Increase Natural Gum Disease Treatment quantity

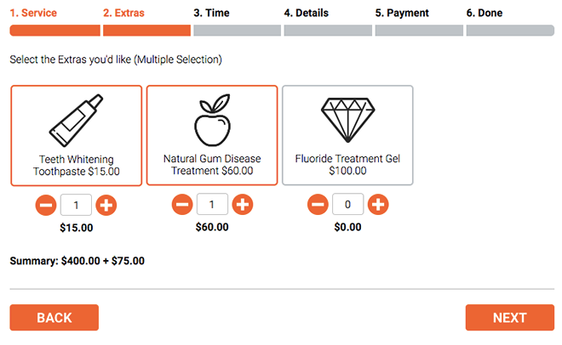coord(243,205)
